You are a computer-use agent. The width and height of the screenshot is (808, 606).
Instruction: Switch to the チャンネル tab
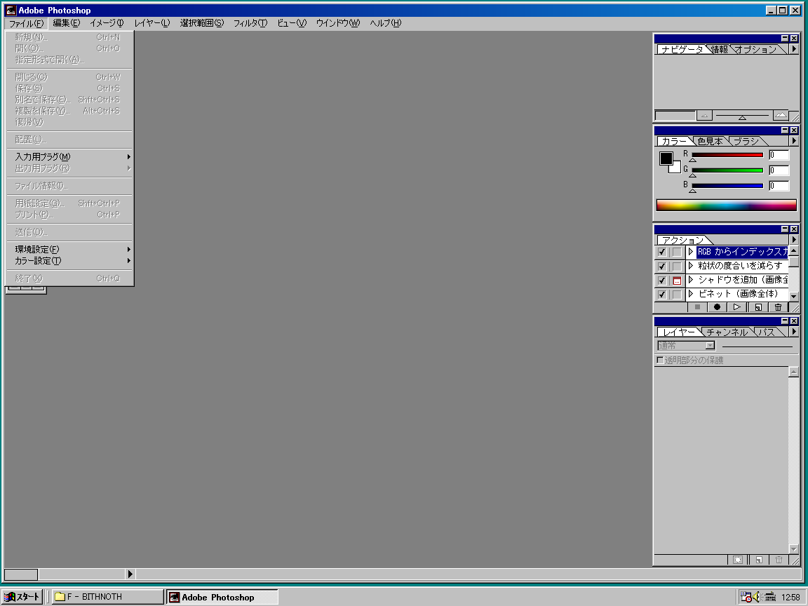tap(727, 332)
